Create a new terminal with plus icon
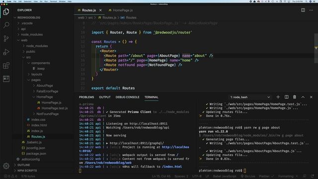318x179 pixels. click(x=278, y=97)
